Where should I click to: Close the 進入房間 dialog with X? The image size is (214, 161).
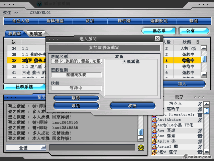tap(157, 39)
